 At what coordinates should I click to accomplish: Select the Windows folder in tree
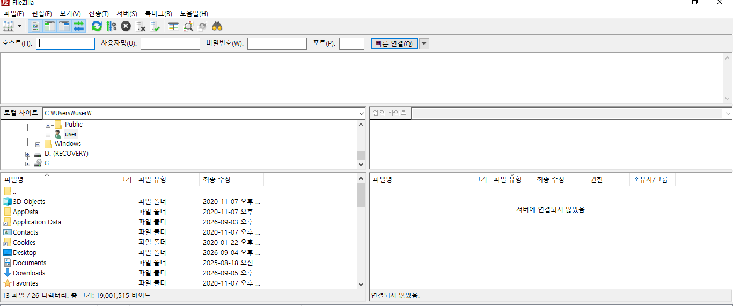(x=68, y=144)
